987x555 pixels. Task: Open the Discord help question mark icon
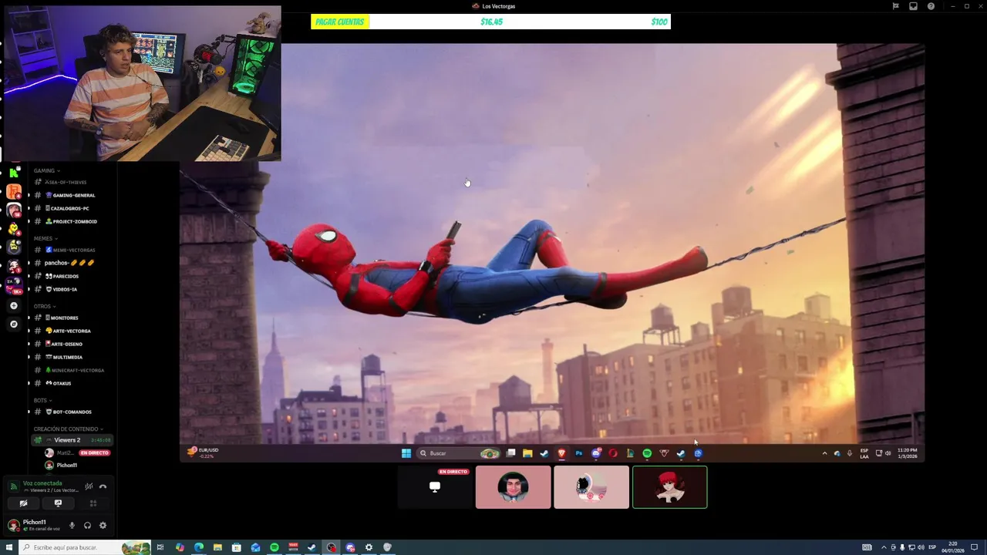click(x=931, y=6)
